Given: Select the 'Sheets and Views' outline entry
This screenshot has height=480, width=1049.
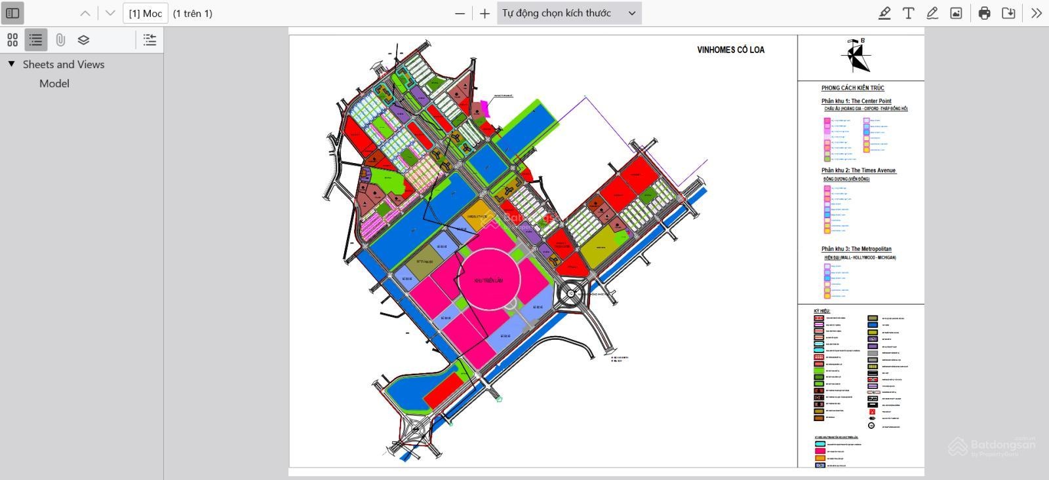Looking at the screenshot, I should (64, 64).
